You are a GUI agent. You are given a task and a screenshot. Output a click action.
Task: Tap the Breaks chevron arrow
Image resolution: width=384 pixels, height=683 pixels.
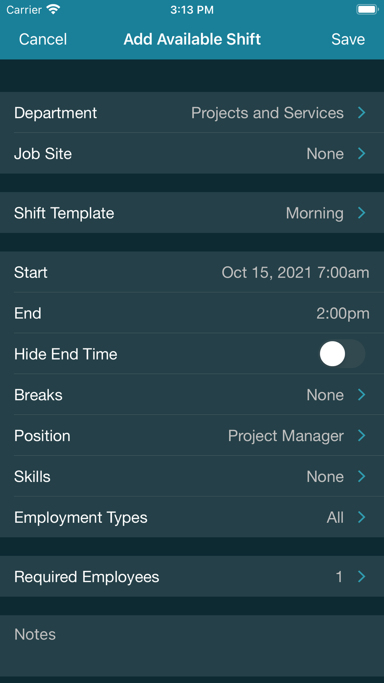362,395
